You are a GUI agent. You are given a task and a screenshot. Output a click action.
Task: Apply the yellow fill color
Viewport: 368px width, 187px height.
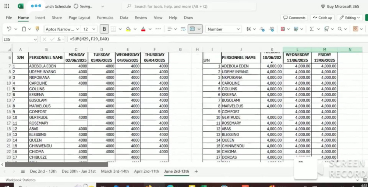coord(128,29)
